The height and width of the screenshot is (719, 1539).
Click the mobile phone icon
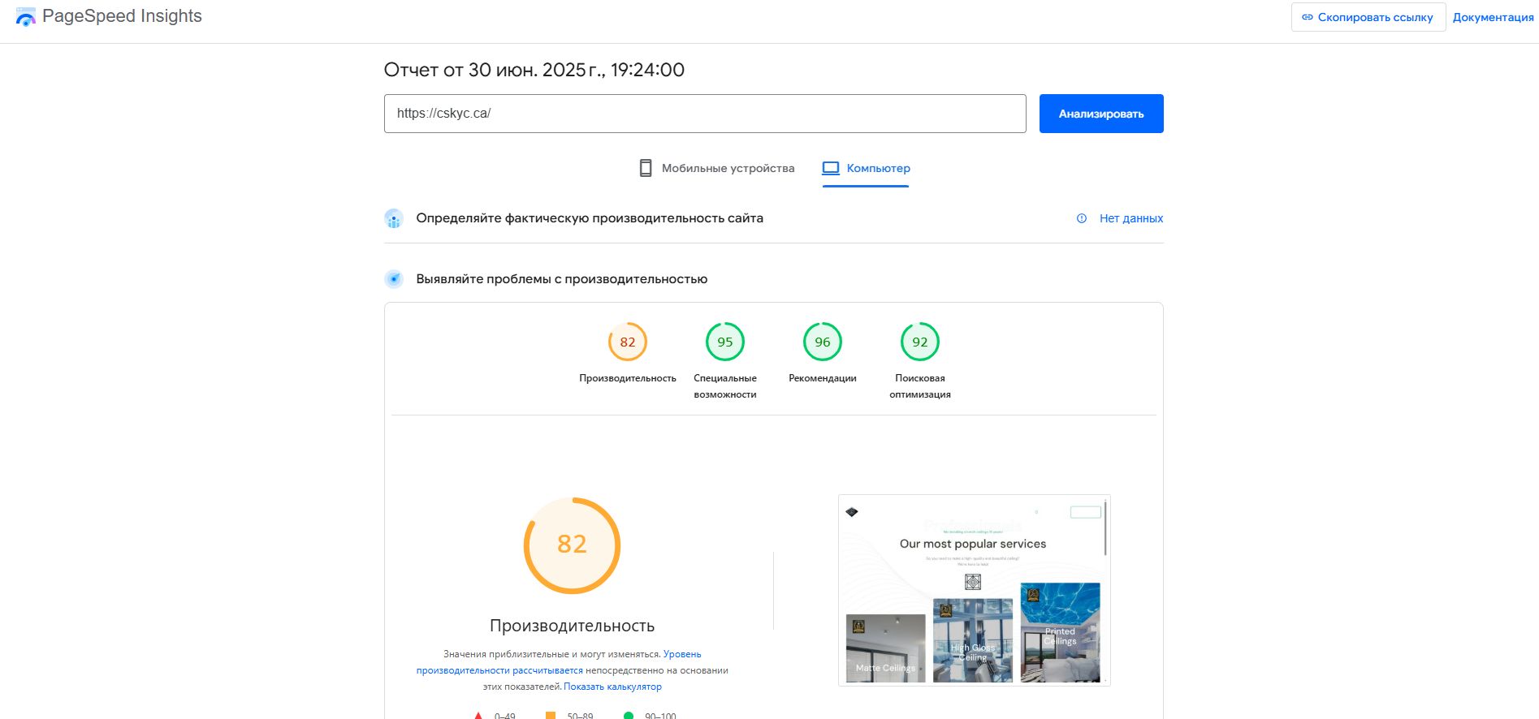point(646,168)
